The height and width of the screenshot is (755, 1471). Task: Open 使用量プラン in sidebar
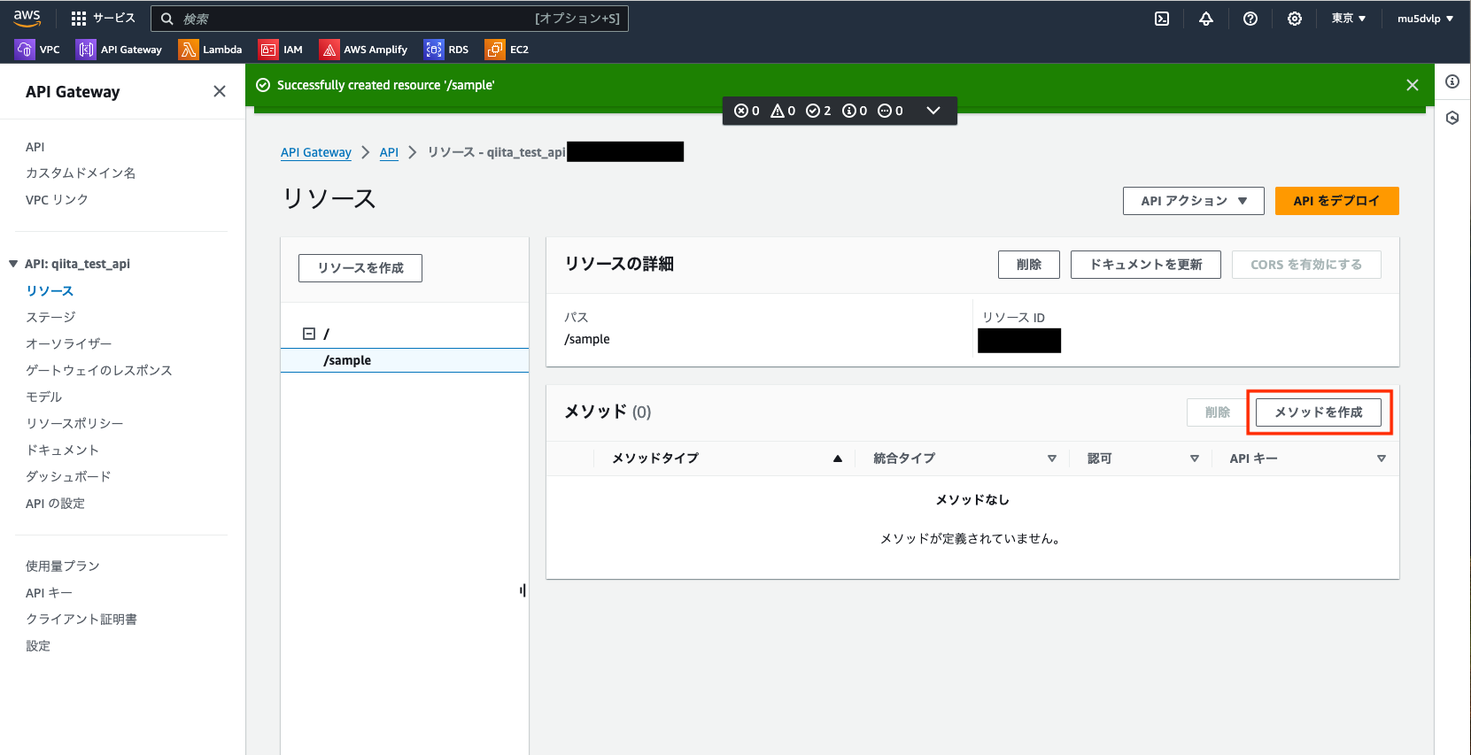click(x=62, y=566)
